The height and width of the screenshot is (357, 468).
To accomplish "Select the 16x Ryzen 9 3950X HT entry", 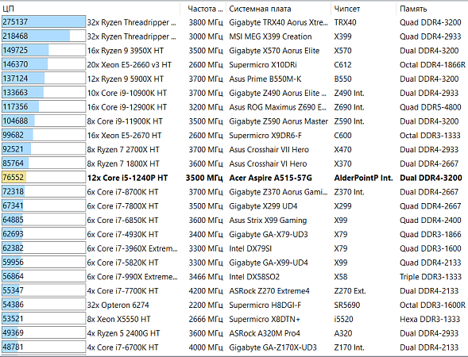I will 126,51.
